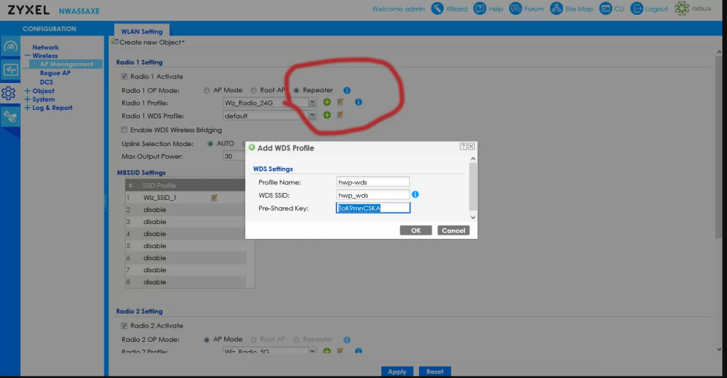The width and height of the screenshot is (727, 378).
Task: Open the Monitor icon in left sidebar
Action: 10,70
